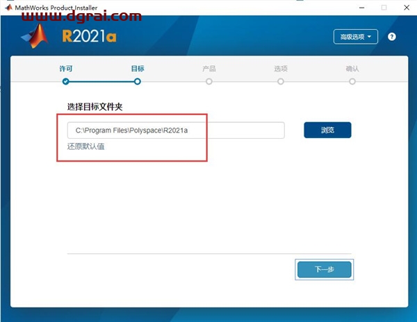Click the destination folder path field

point(176,130)
